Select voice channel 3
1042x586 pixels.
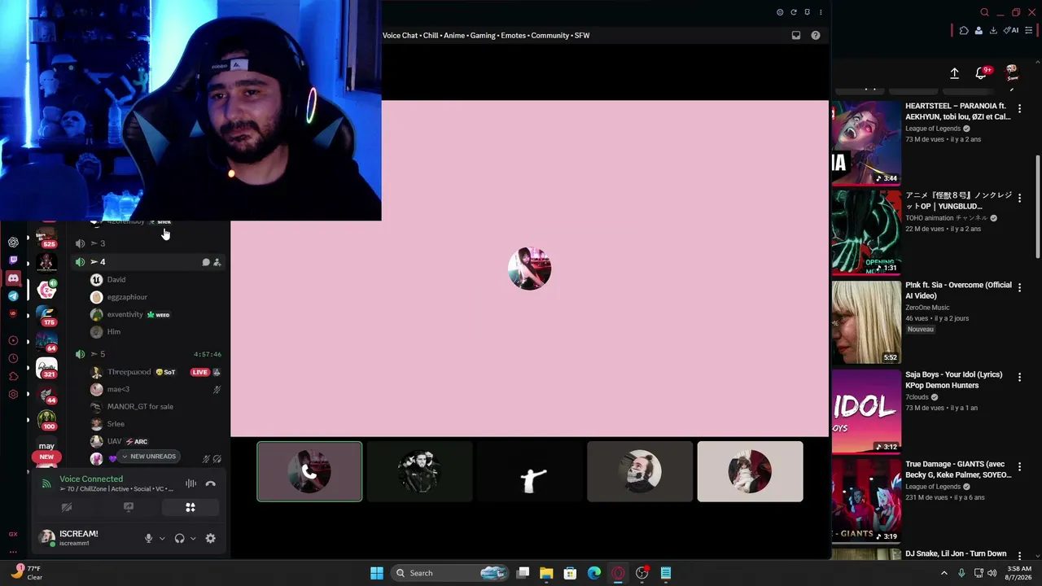(147, 243)
